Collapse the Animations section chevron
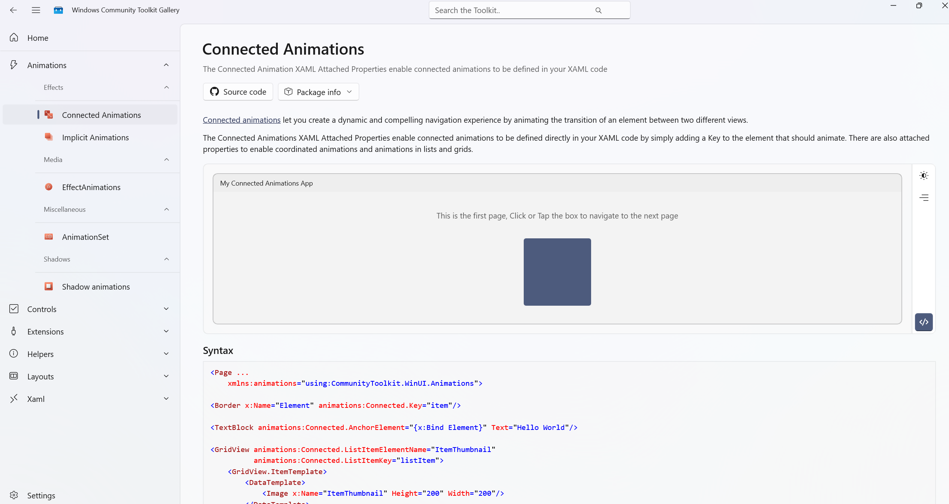This screenshot has height=504, width=949. click(166, 65)
